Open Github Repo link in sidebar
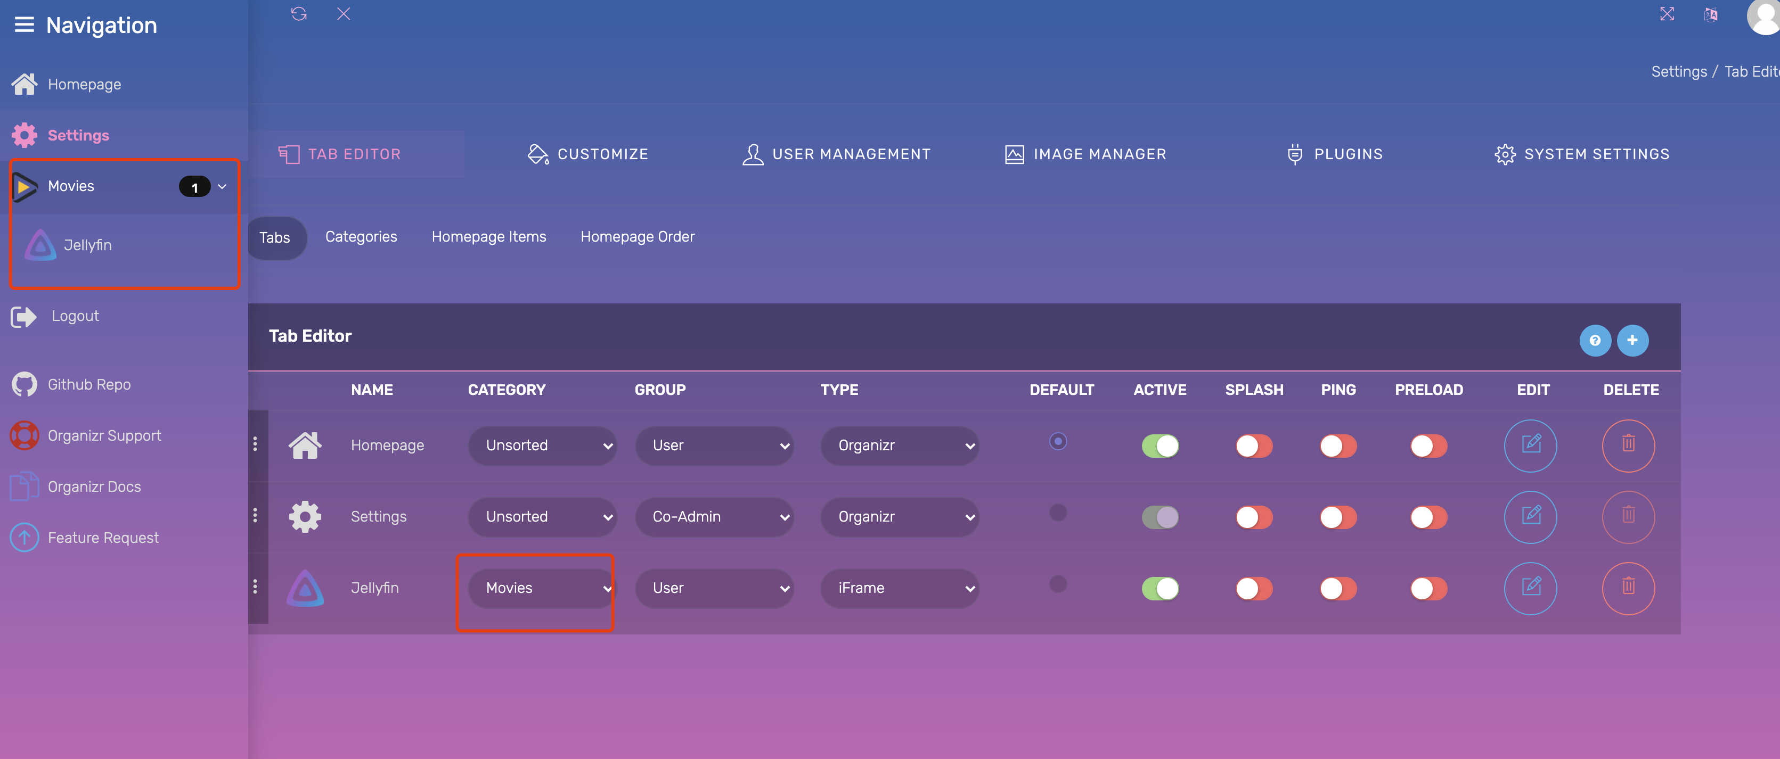1780x759 pixels. pos(88,385)
